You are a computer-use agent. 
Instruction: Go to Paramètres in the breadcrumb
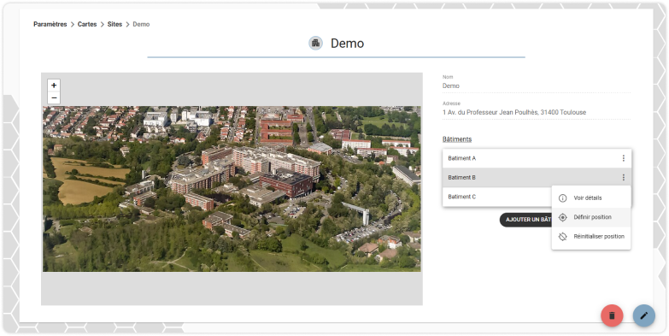[x=50, y=24]
